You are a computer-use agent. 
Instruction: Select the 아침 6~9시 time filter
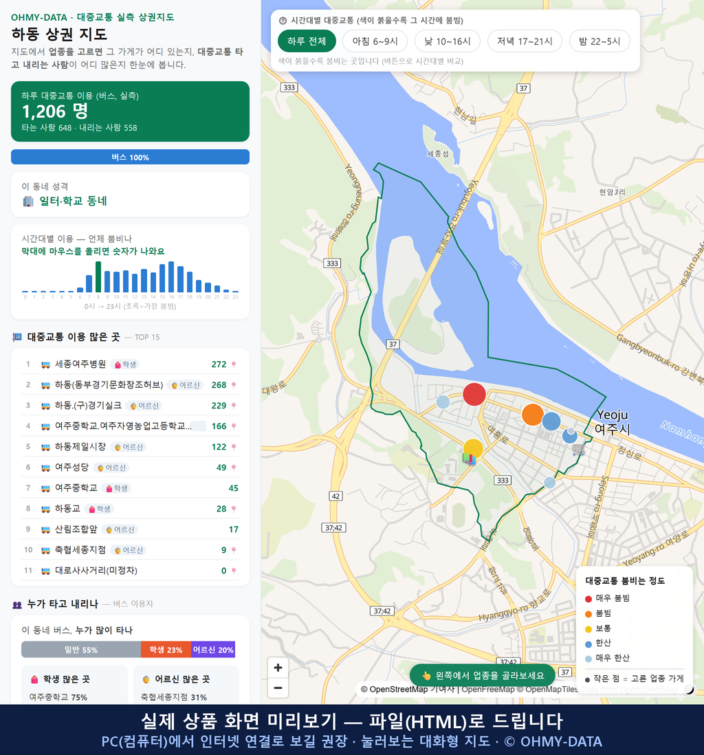(375, 41)
